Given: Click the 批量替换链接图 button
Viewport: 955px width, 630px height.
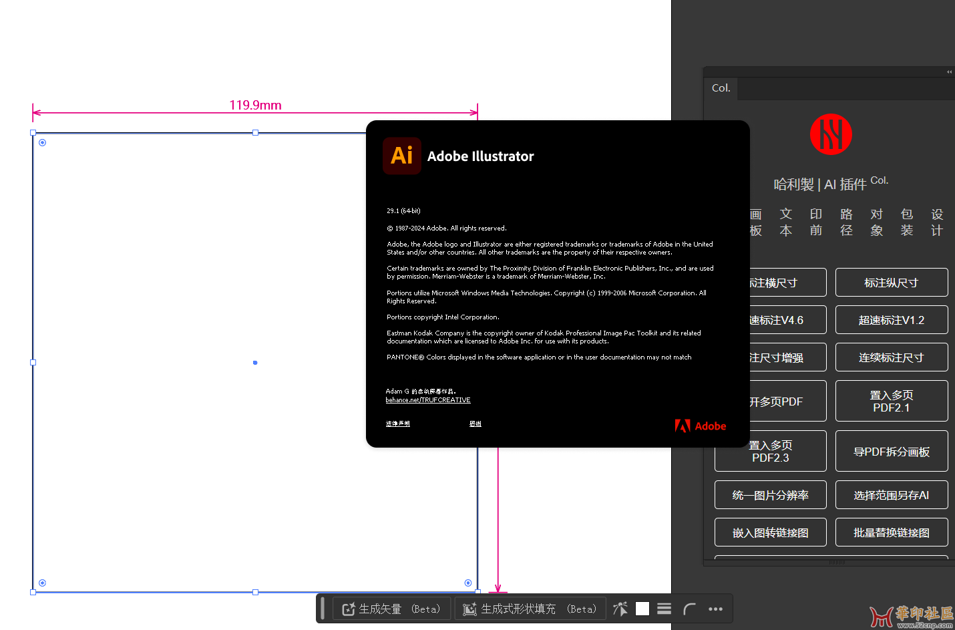Looking at the screenshot, I should pyautogui.click(x=891, y=532).
